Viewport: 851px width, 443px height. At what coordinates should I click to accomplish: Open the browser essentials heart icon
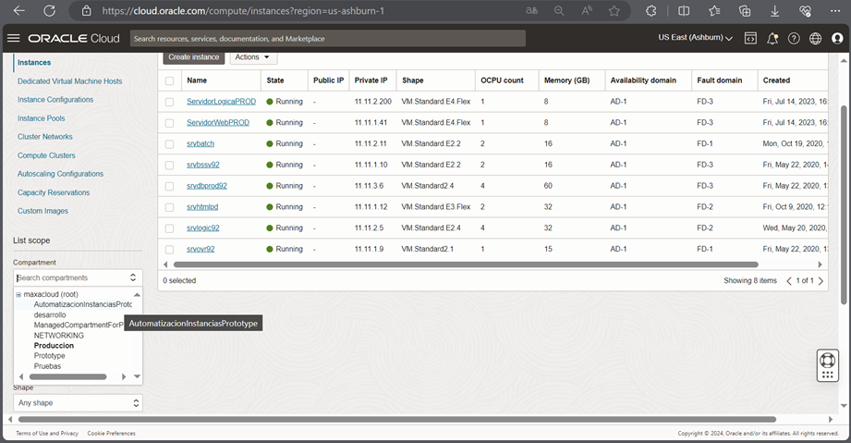(806, 11)
